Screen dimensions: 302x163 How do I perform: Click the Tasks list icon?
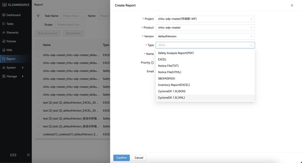pos(4,24)
